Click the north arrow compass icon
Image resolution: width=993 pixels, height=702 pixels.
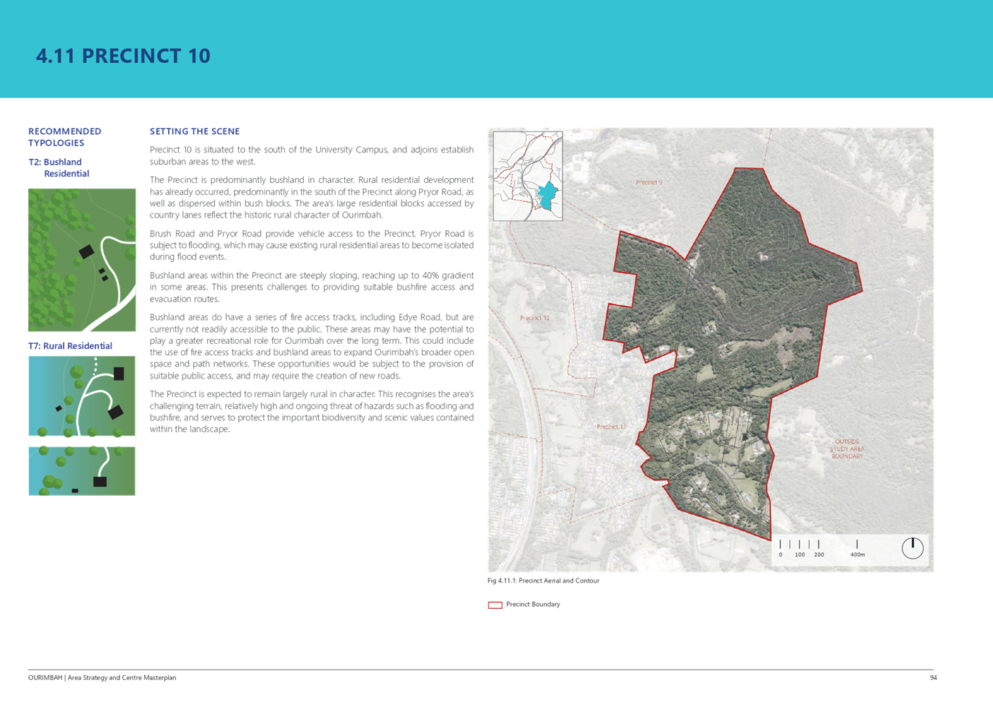[x=912, y=548]
